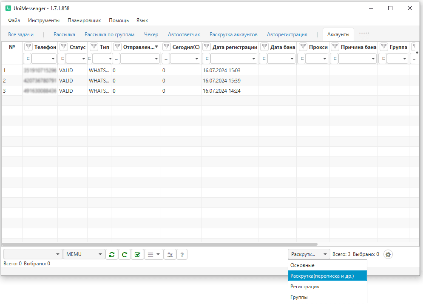Select Раскрутка(переписка и др.) option
Screen dimensions: 423x304
[327, 276]
